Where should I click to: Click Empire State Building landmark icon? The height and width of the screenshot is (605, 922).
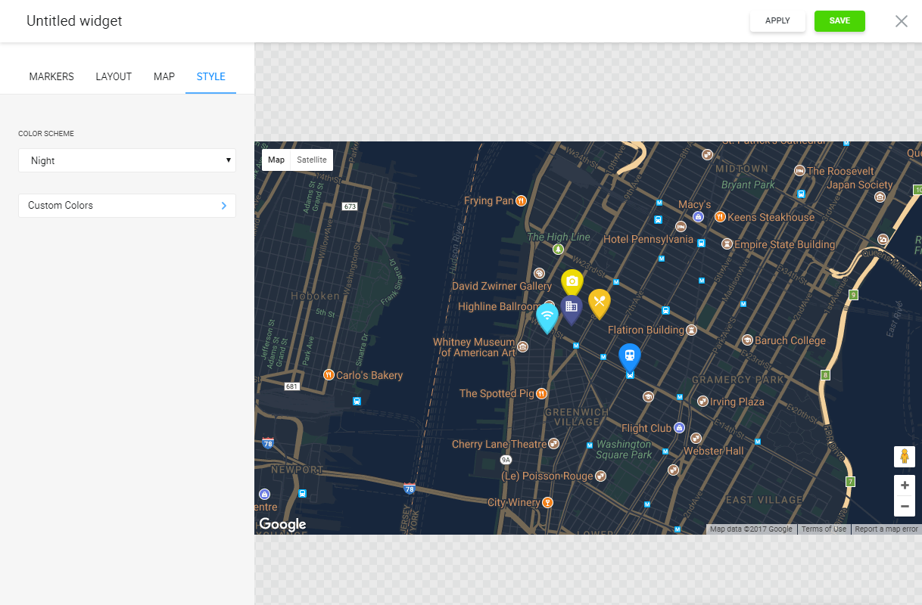coord(727,244)
